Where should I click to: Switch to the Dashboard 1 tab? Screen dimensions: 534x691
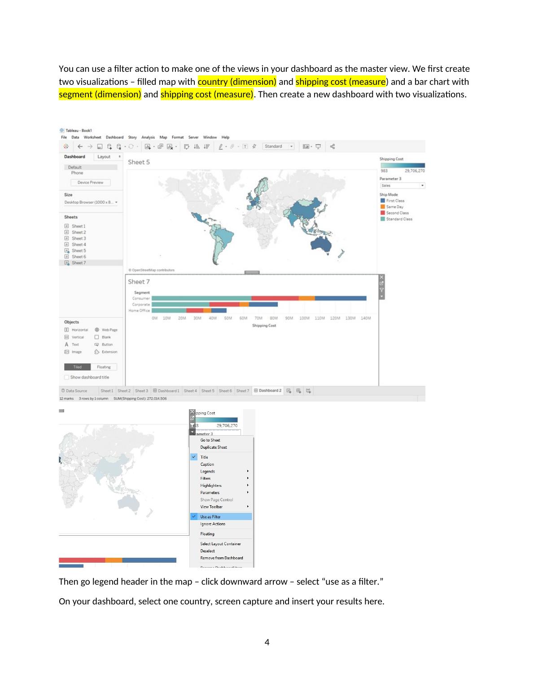(166, 391)
